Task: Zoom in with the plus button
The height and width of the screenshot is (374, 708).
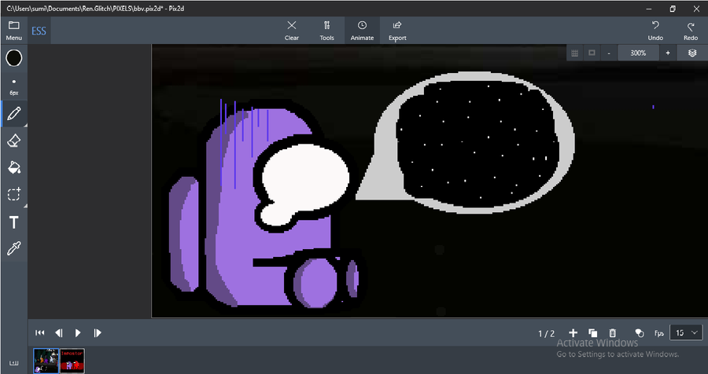Action: click(668, 53)
